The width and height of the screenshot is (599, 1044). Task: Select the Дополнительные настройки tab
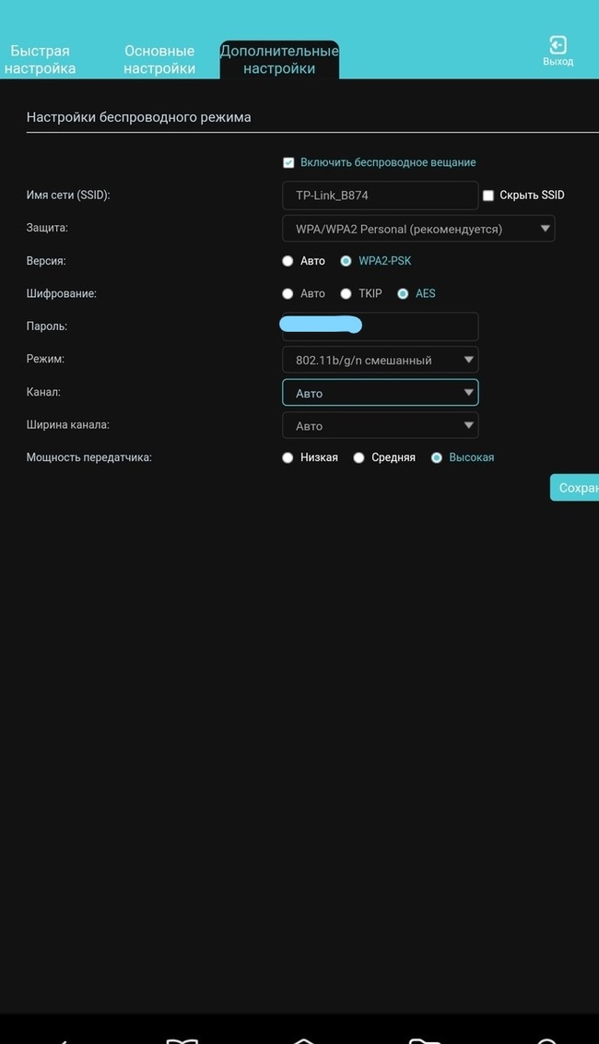(279, 59)
